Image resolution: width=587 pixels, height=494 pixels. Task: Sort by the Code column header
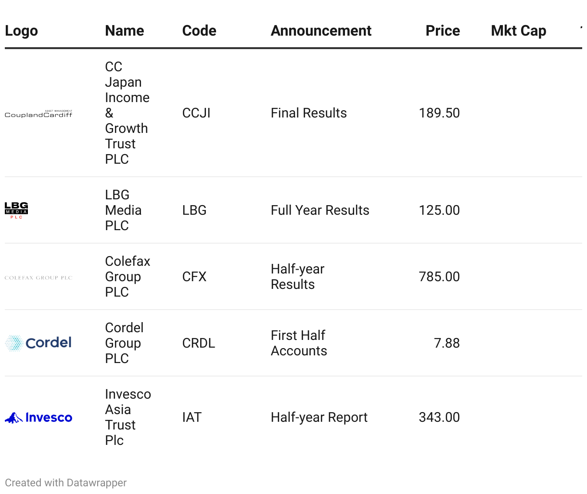tap(199, 31)
